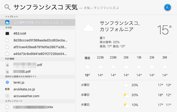Click the file icon beside af51cee428ea8791fef0e28671a38
This screenshot has height=112, width=177.
(7, 47)
